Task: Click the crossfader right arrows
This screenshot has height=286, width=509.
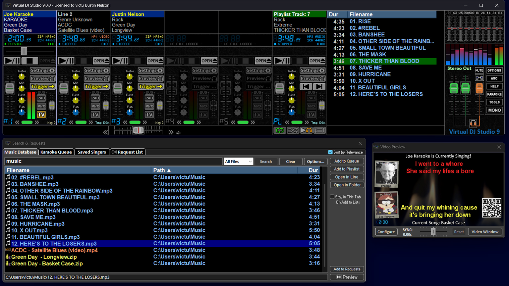Action: click(x=171, y=132)
